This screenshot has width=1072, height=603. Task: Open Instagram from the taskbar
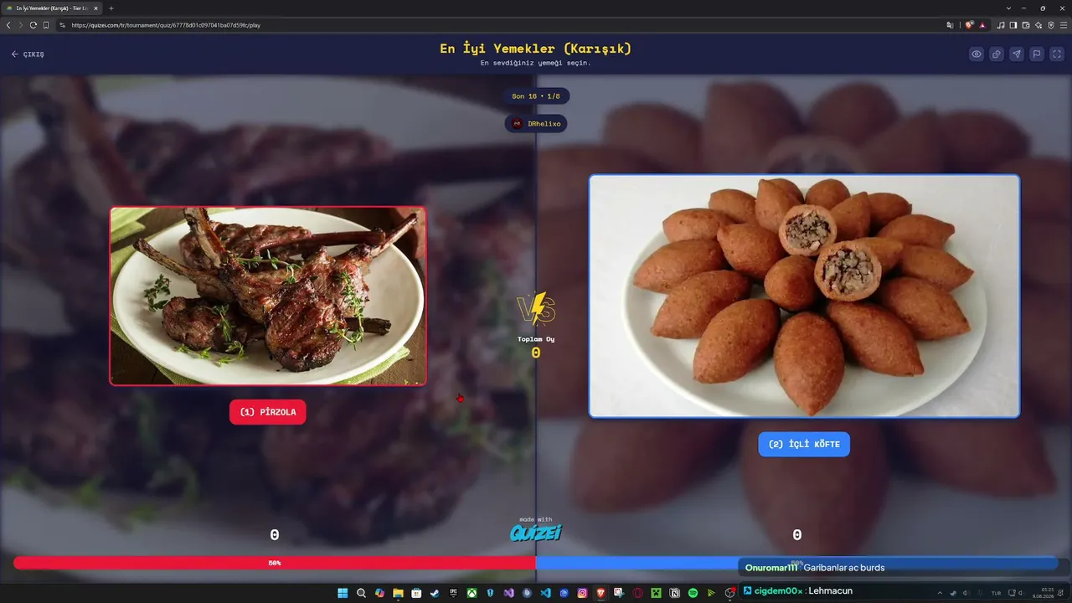click(582, 593)
